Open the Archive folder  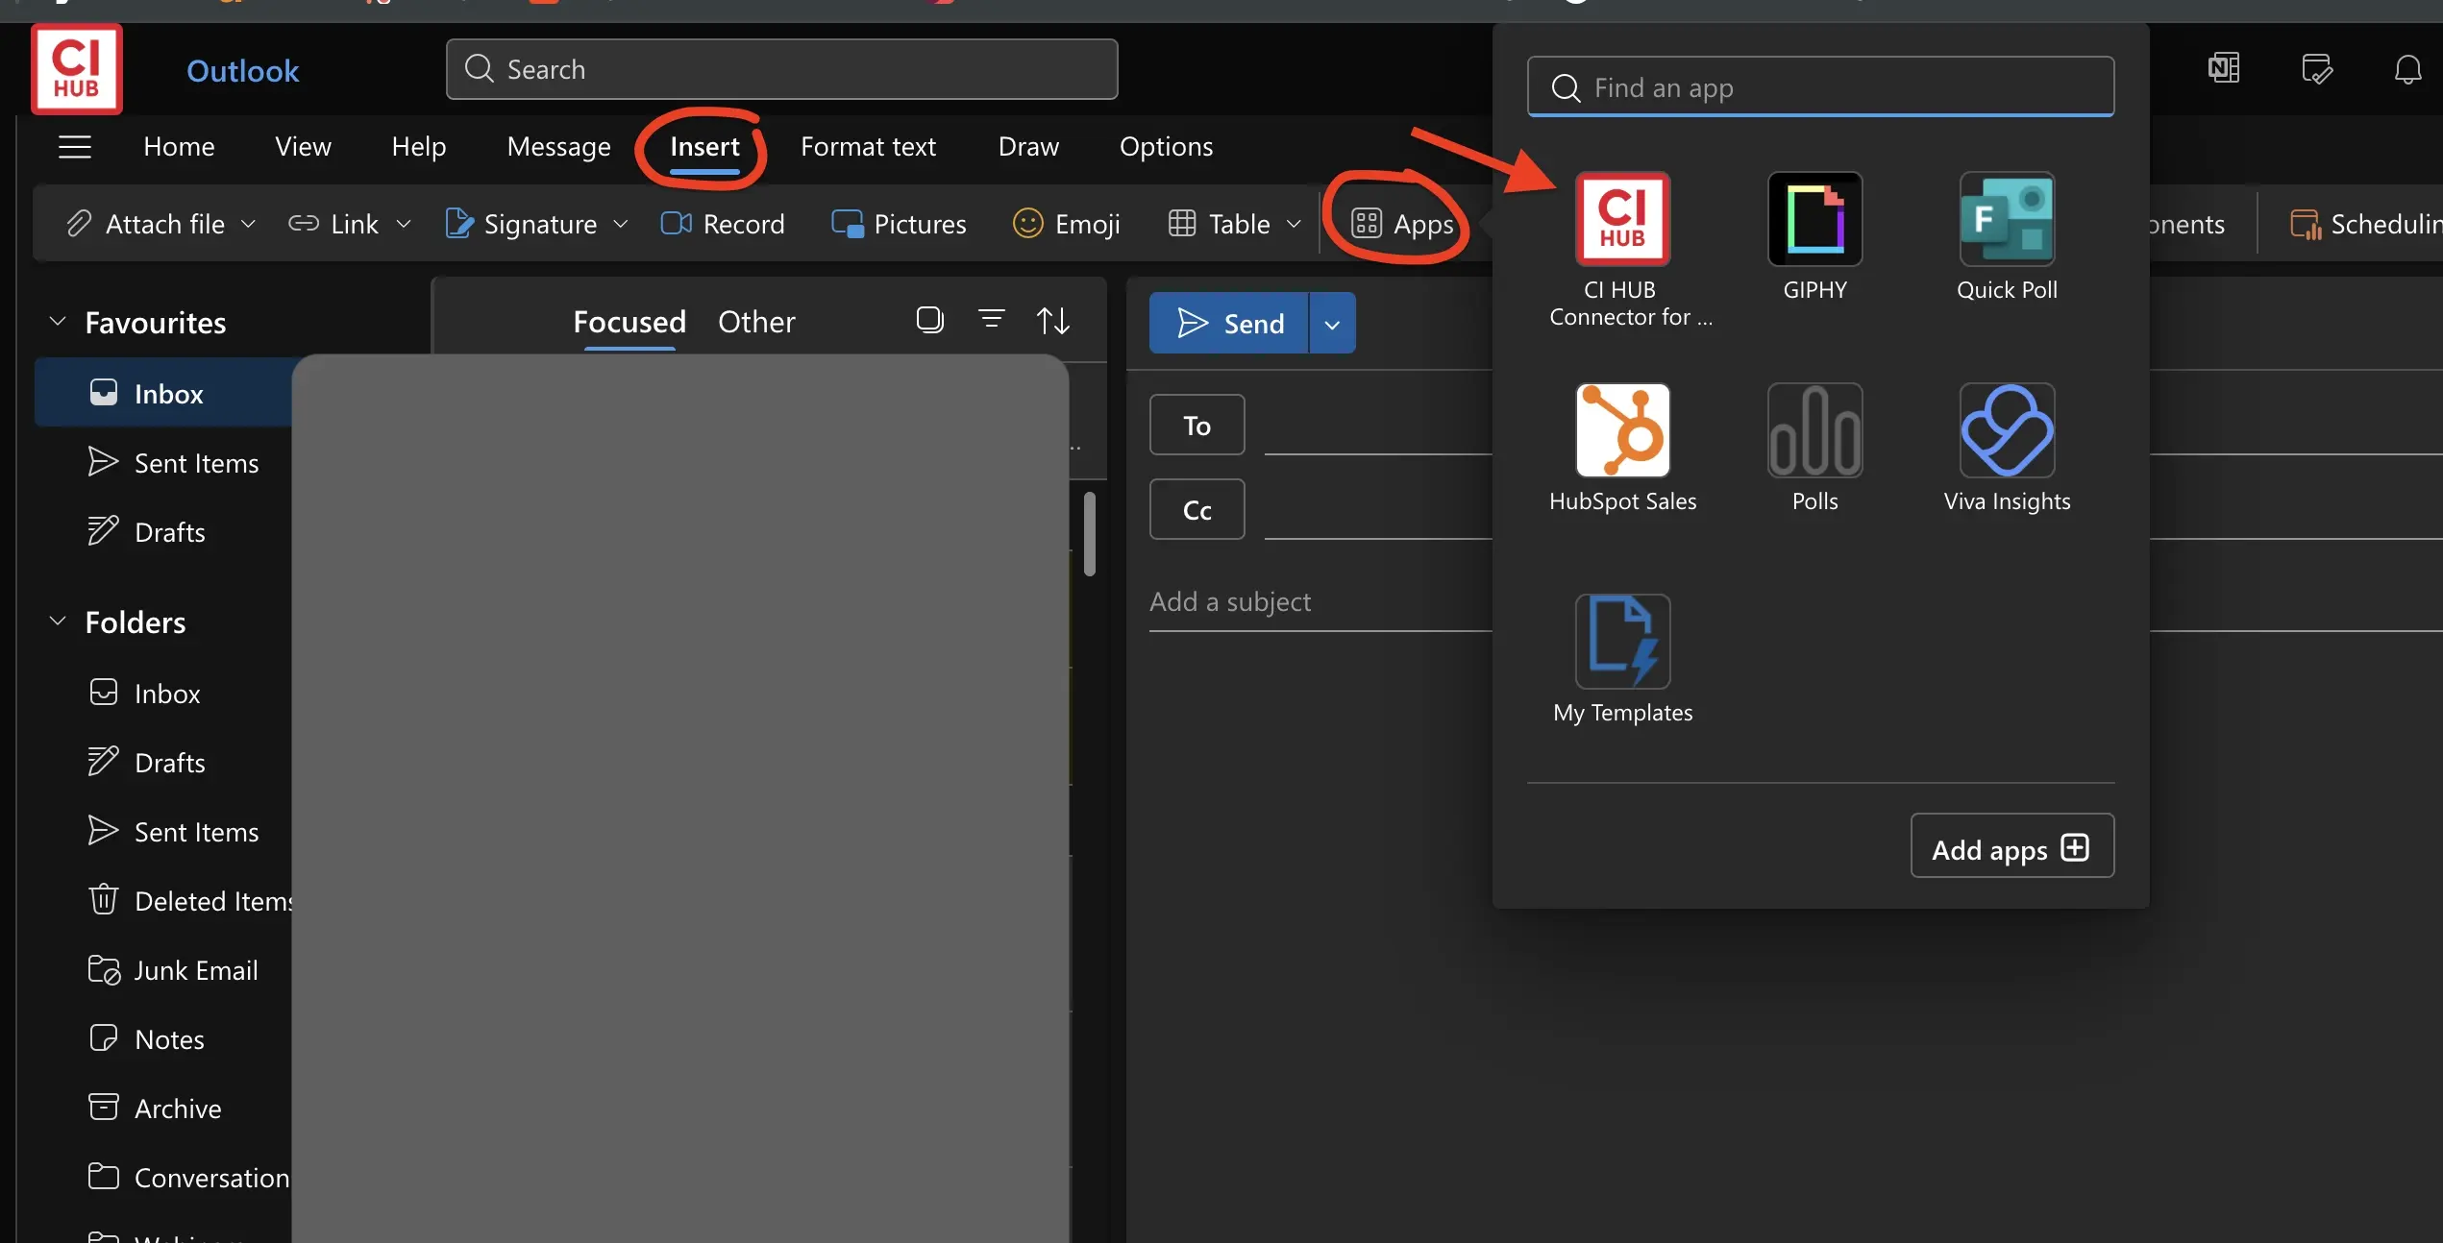pos(154,1108)
